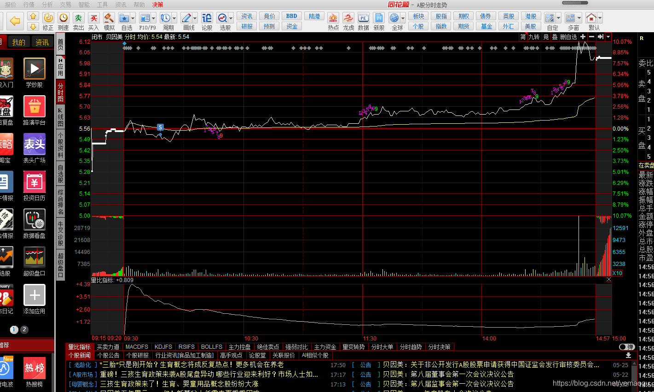Expand the 自定 dropdown arrow
The image size is (654, 392).
(x=558, y=18)
